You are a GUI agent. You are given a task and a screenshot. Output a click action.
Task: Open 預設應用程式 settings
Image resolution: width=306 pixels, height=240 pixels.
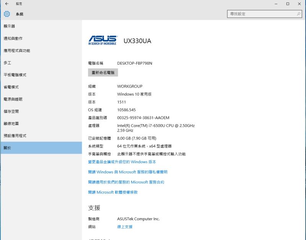41,136
